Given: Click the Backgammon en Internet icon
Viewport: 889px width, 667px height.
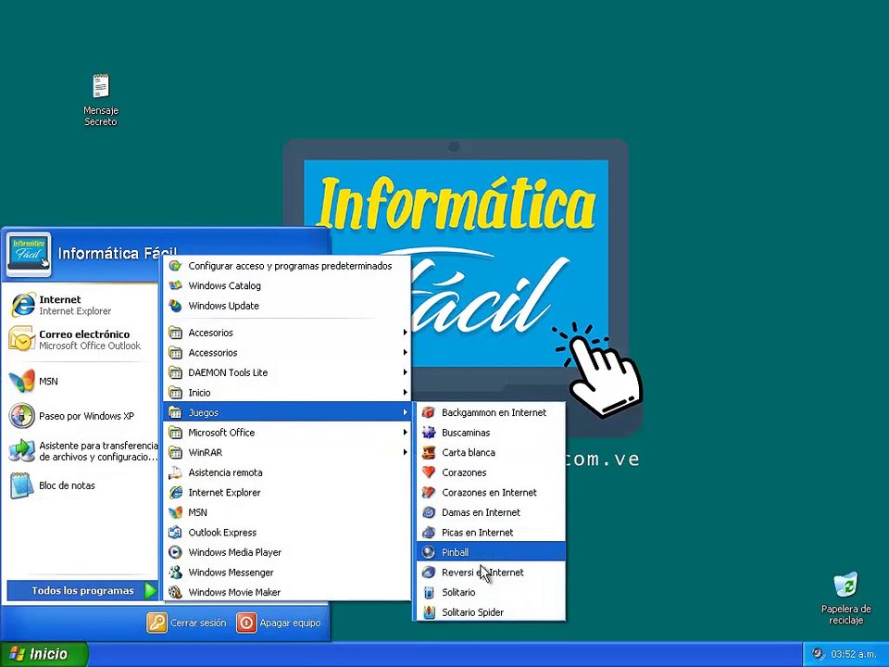Looking at the screenshot, I should pyautogui.click(x=429, y=412).
